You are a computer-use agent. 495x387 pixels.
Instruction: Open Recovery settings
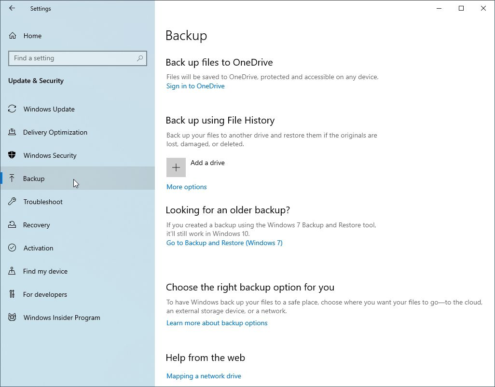[77, 225]
